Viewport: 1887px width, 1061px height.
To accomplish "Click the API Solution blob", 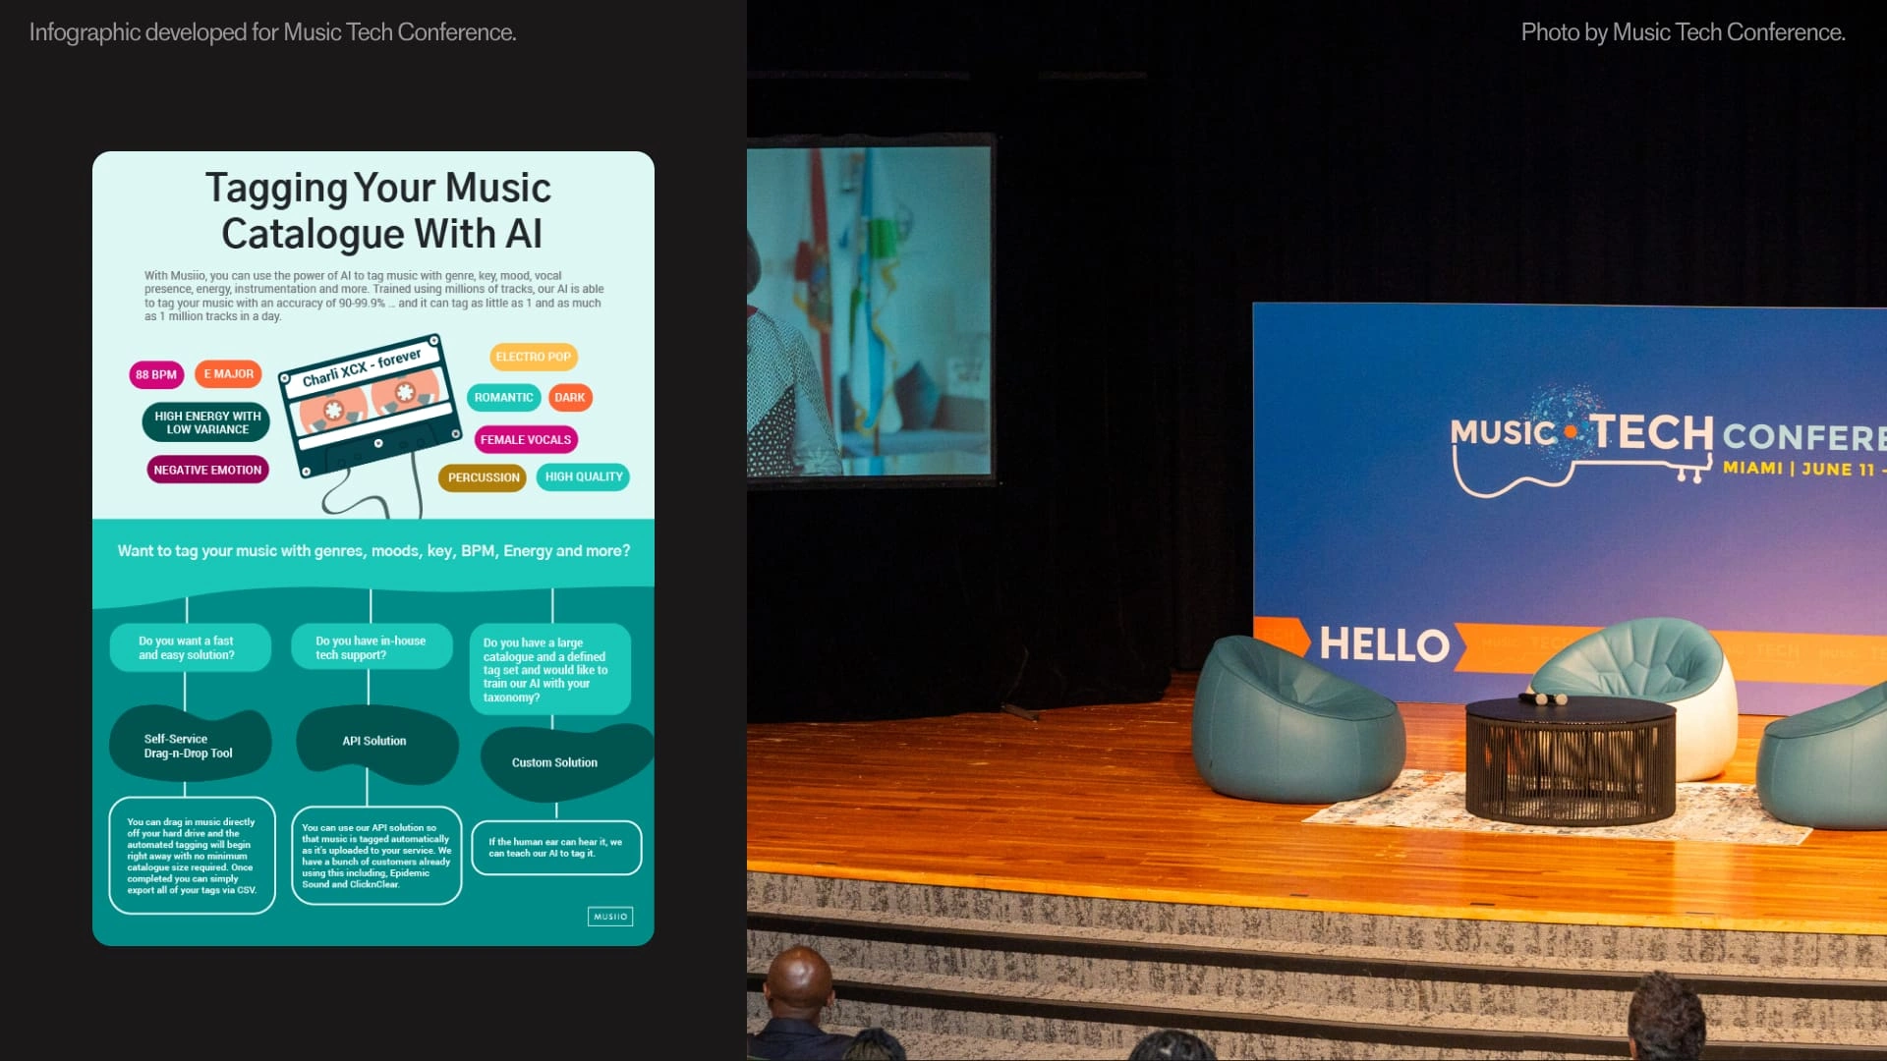I will tap(374, 742).
